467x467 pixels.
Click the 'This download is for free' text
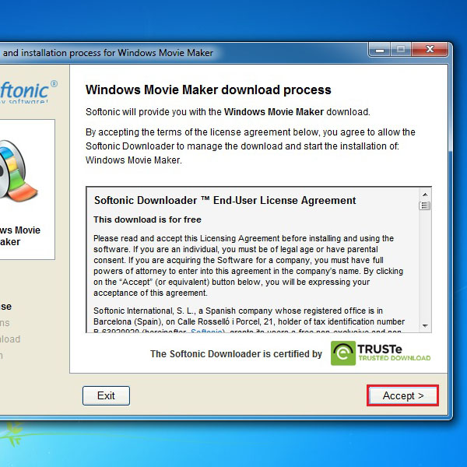pyautogui.click(x=147, y=219)
